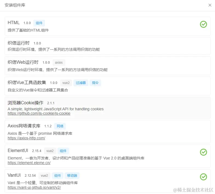Click the vue2 tag on the VantUI card
Image resolution: width=215 pixels, height=194 pixels.
pos(44,176)
